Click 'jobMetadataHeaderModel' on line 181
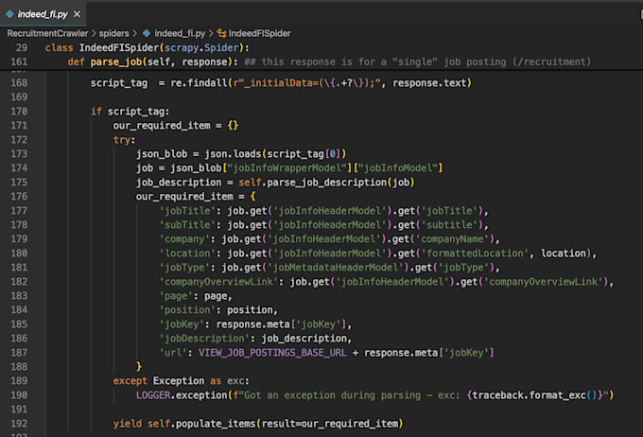Viewport: 643px width, 437px height. [x=336, y=267]
